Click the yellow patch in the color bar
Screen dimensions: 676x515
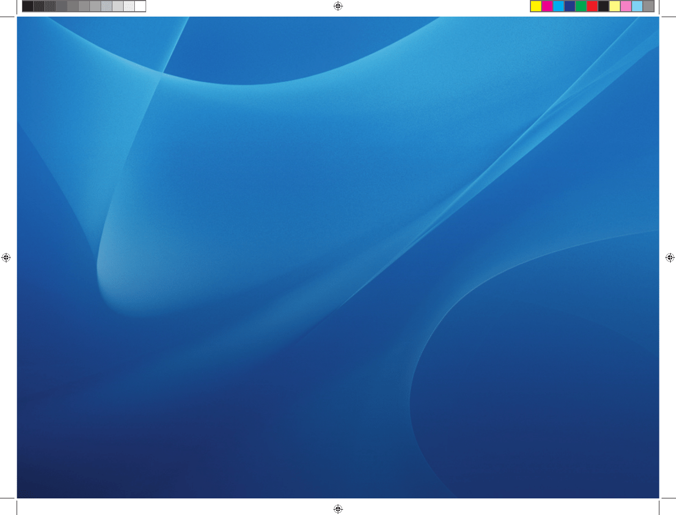pos(536,7)
